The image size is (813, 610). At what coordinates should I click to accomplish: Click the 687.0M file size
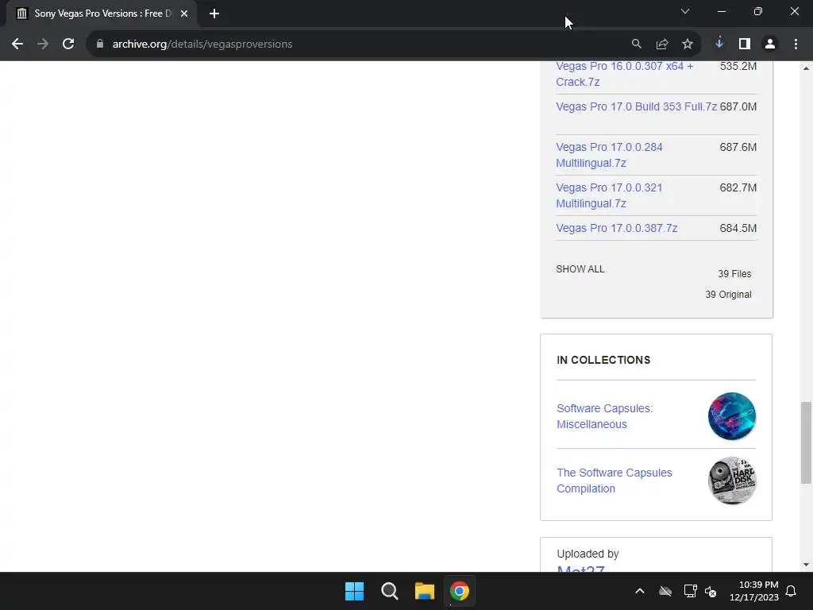[x=738, y=107]
